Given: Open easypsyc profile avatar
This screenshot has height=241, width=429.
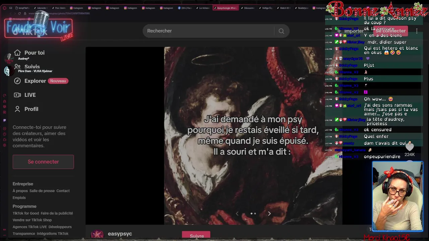Looking at the screenshot, I should [98, 235].
